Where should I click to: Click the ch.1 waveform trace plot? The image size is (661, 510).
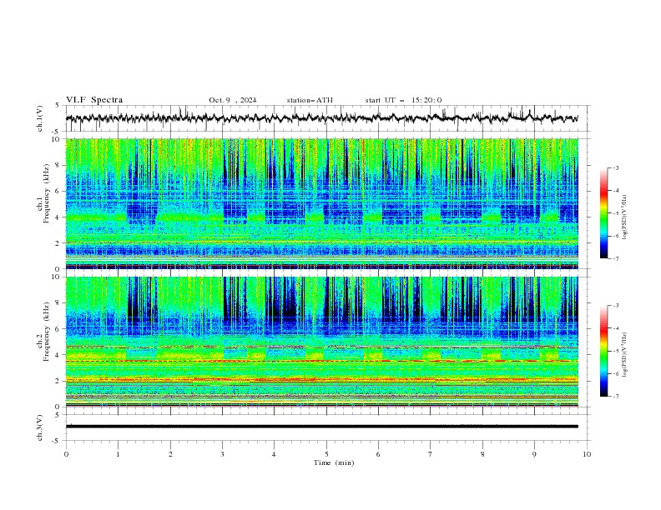[321, 118]
